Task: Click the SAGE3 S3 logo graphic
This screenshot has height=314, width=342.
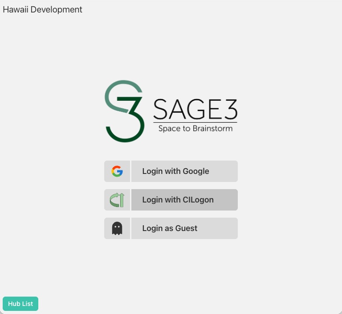Action: click(125, 111)
